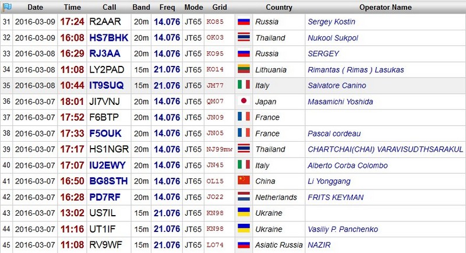
Task: Sort by the Call column header
Action: (x=109, y=7)
